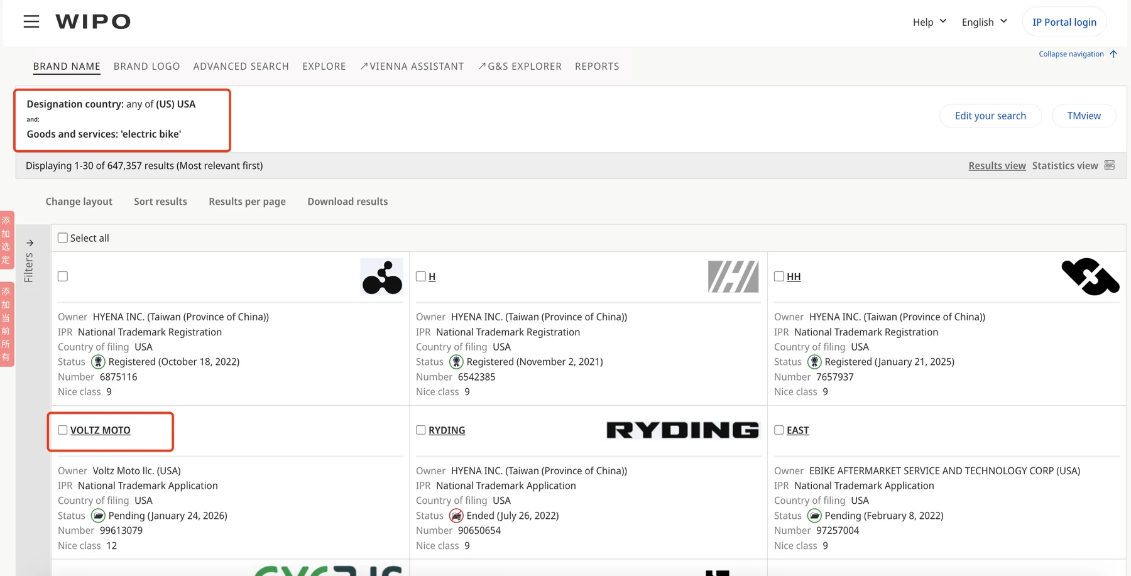Expand the Filters panel arrow
This screenshot has height=576, width=1131.
[30, 243]
